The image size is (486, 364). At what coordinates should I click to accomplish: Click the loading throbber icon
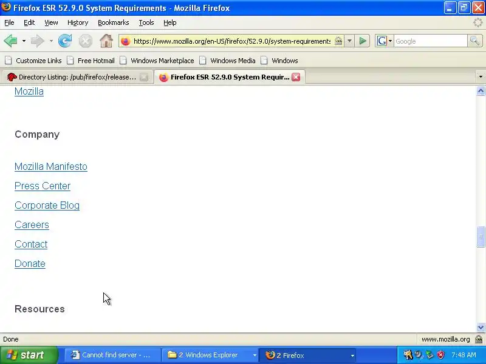click(477, 22)
